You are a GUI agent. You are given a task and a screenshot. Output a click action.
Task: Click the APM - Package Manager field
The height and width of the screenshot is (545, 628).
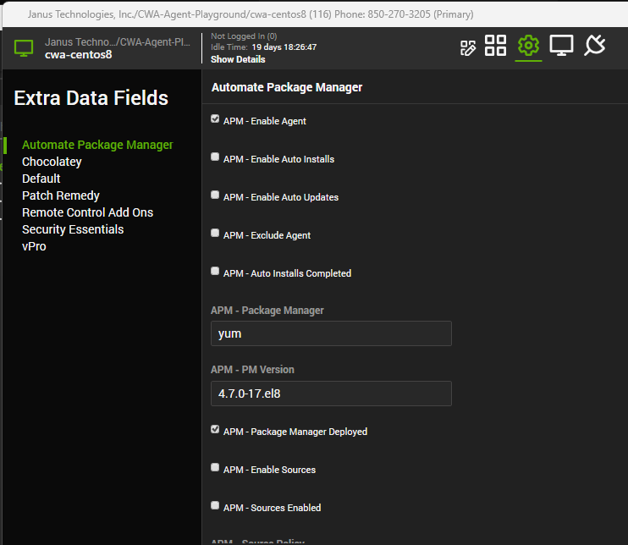[331, 333]
